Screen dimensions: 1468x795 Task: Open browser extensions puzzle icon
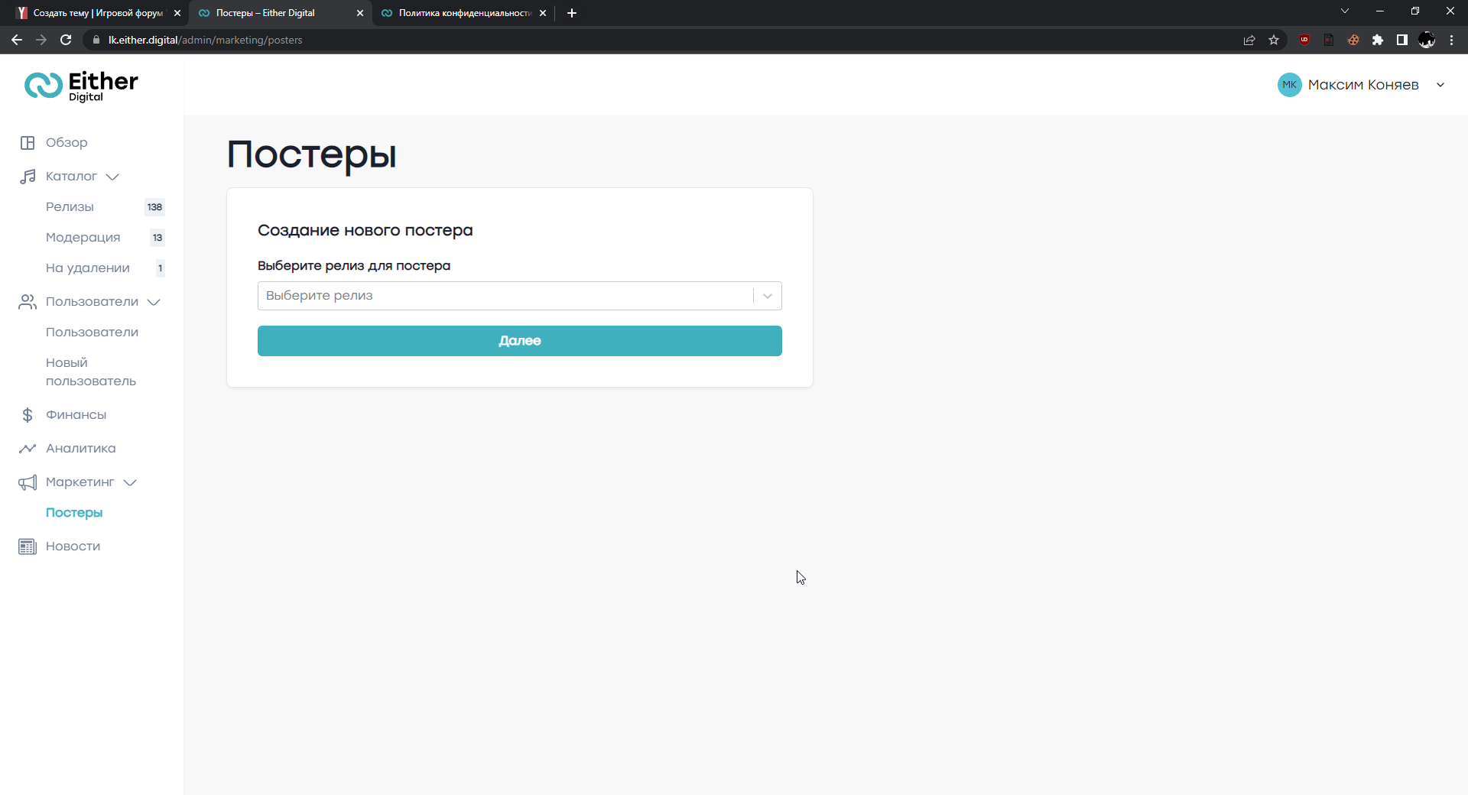[x=1378, y=40]
